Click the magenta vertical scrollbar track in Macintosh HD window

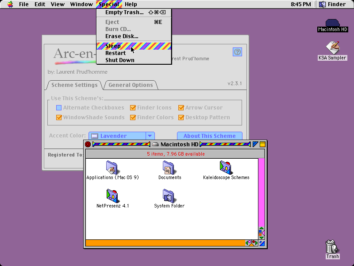point(262,192)
